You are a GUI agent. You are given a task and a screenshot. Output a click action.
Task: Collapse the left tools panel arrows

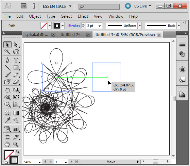(x=4, y=33)
